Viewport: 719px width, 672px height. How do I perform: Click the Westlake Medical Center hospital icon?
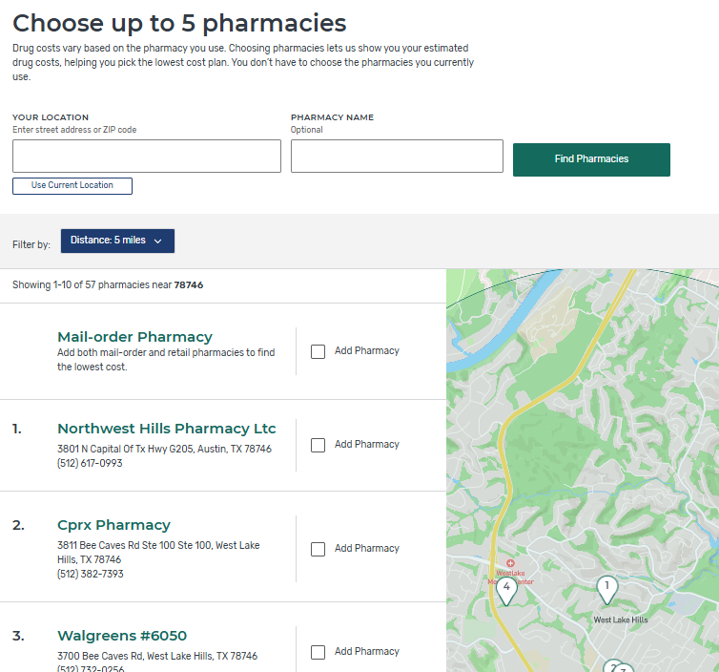510,563
